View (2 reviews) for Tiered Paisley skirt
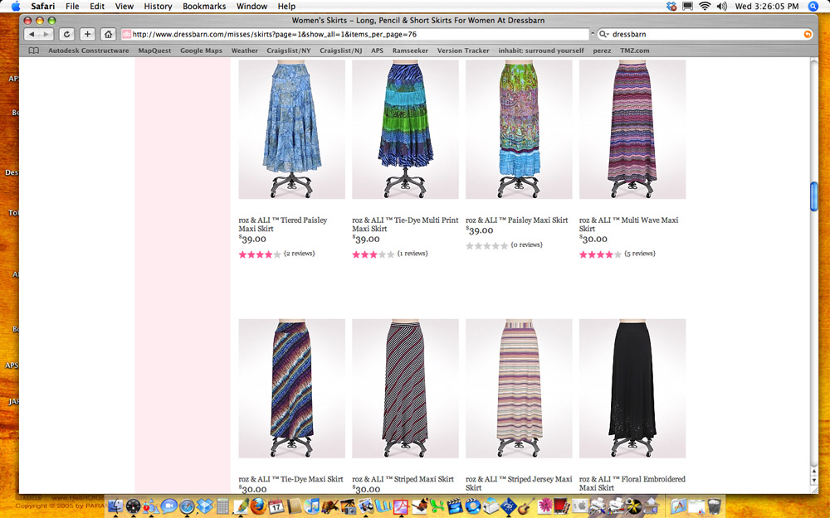Viewport: 830px width, 518px height. [x=299, y=254]
